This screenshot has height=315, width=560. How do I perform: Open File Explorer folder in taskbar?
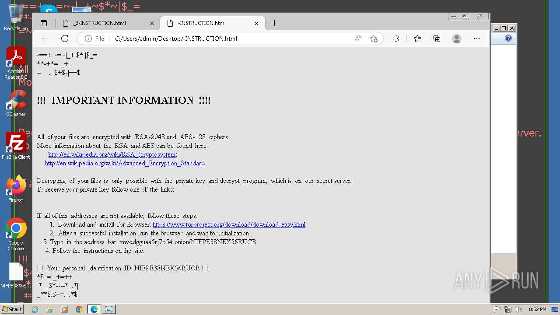pyautogui.click(x=49, y=309)
